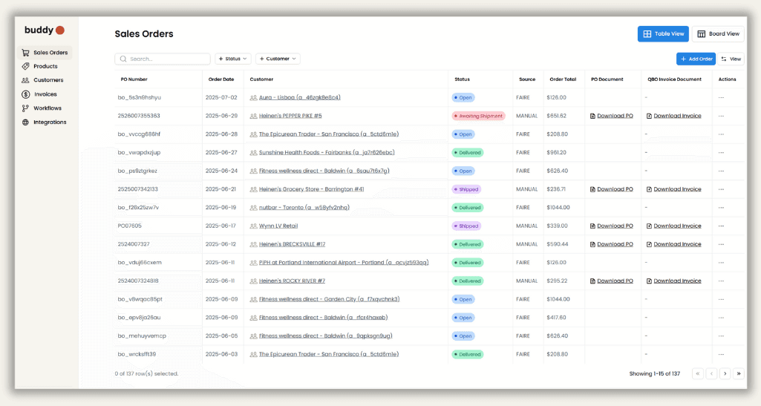Go to Products in the sidebar
The width and height of the screenshot is (761, 406).
click(x=40, y=67)
